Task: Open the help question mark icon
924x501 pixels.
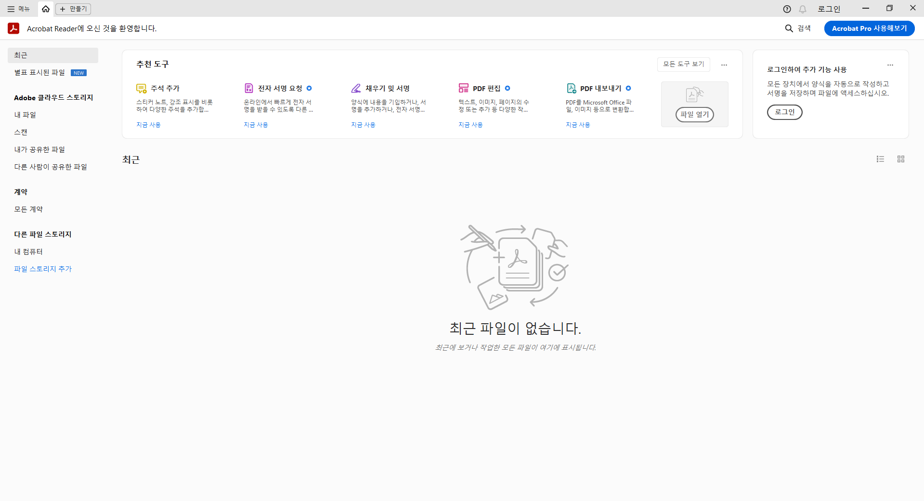Action: pyautogui.click(x=787, y=9)
